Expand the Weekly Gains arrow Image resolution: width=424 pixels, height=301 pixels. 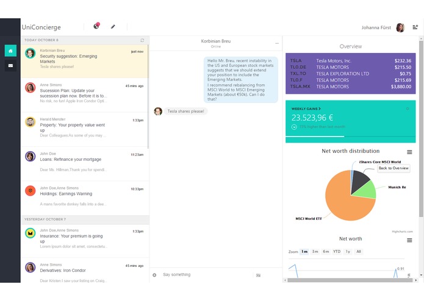(x=320, y=109)
